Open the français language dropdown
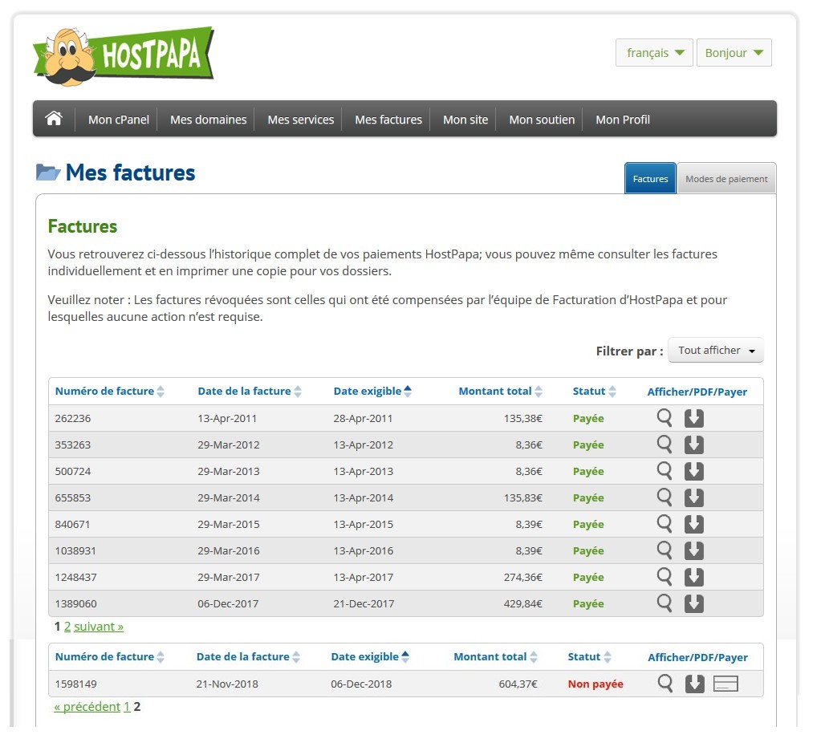 pos(654,53)
